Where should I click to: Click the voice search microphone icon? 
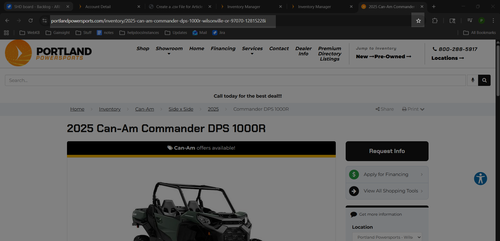click(x=473, y=80)
